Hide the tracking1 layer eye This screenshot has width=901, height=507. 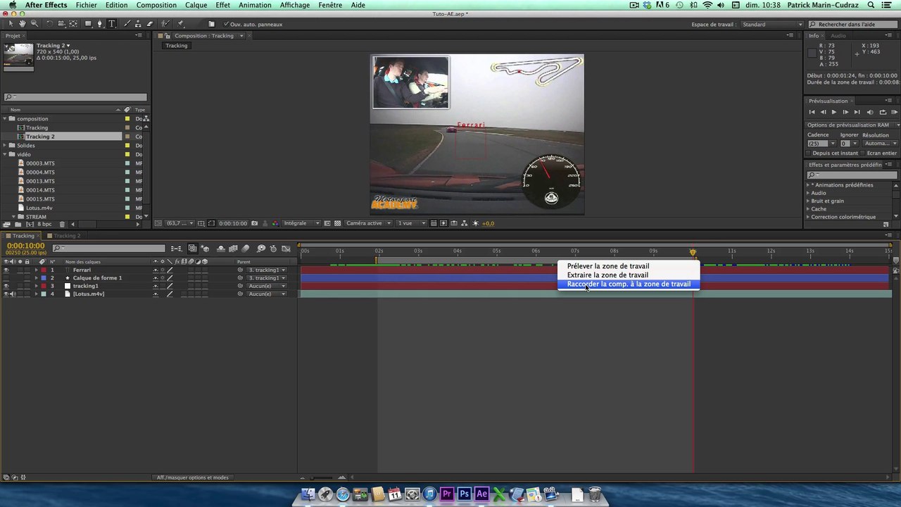click(6, 286)
